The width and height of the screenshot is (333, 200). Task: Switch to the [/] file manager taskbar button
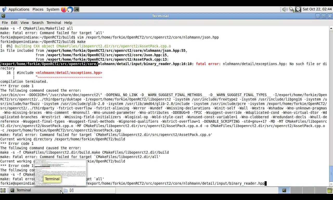(89, 190)
